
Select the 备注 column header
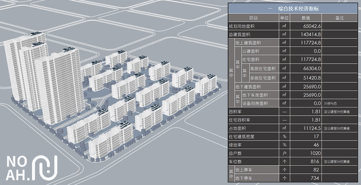pos(339,18)
